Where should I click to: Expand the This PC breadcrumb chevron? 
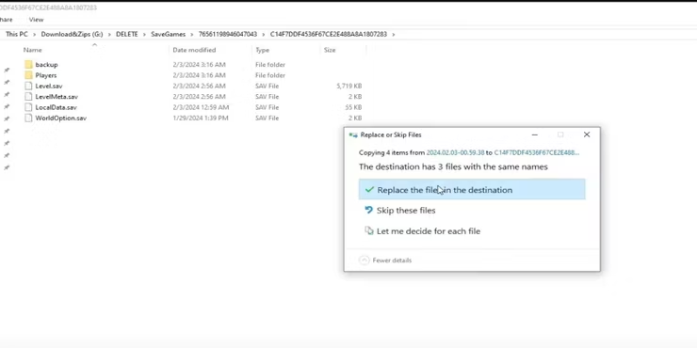click(34, 34)
